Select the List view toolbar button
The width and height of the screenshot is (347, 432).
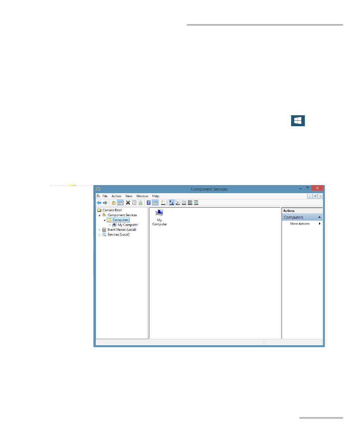pos(184,203)
